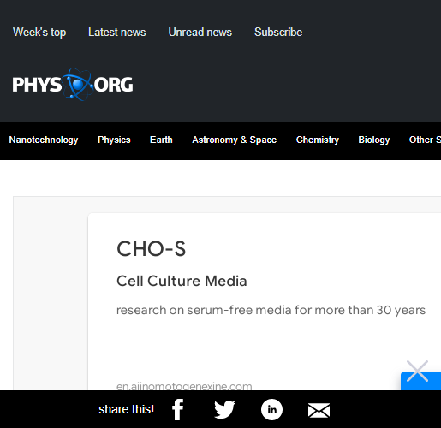Click the en.ajinomotogenexine.com ad URL
The image size is (441, 428).
(x=184, y=386)
